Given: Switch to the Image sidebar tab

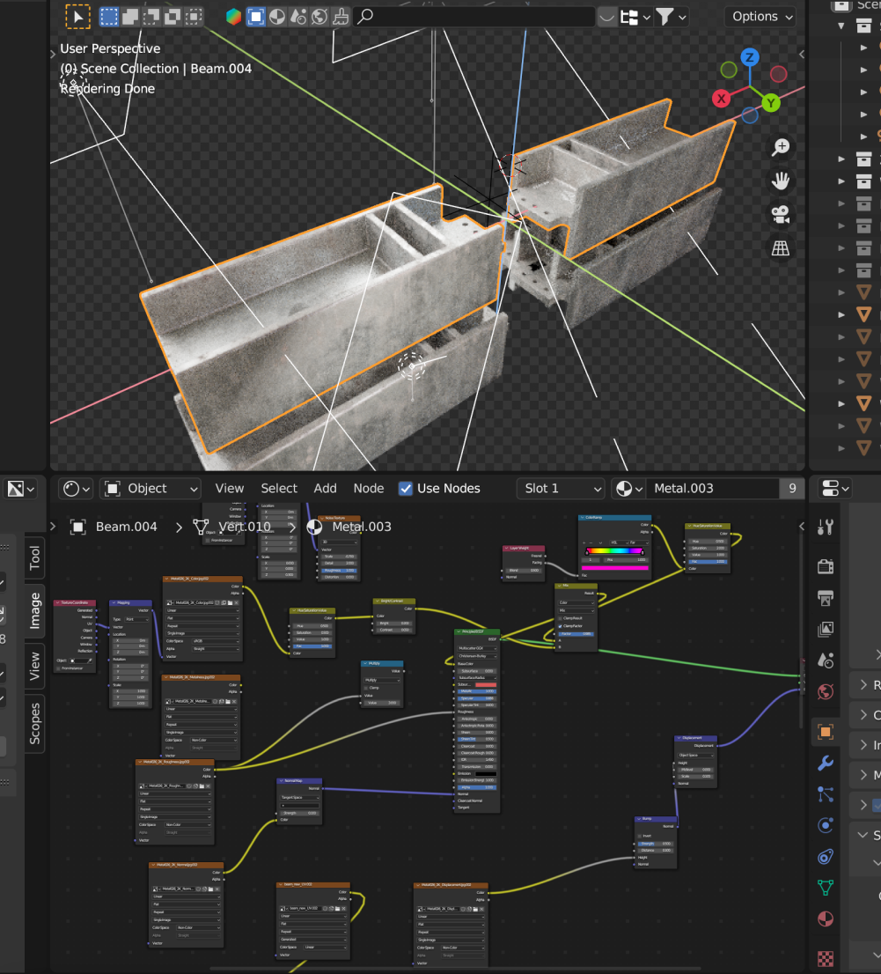Looking at the screenshot, I should point(35,610).
